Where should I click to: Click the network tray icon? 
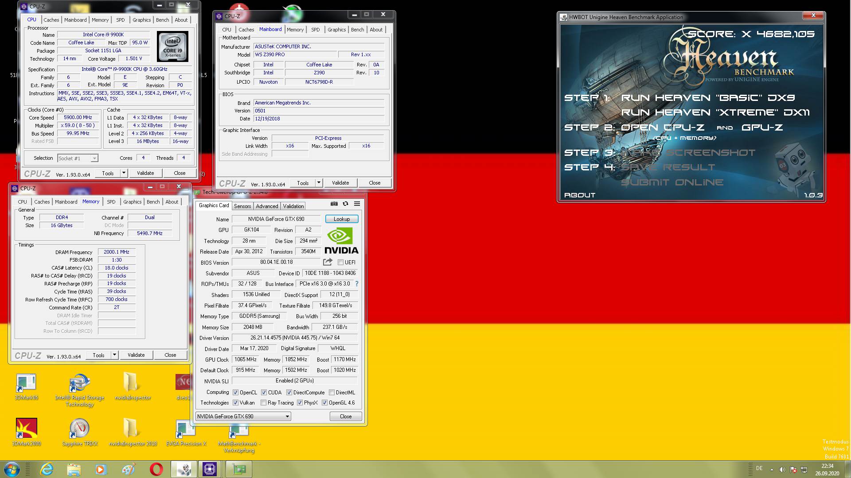(804, 470)
